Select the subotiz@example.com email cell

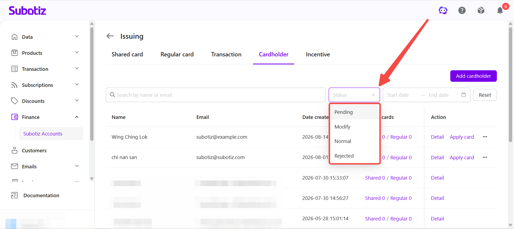point(222,137)
